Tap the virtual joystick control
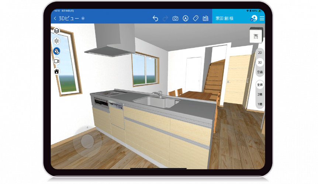318x184 pixels. [x=87, y=141]
